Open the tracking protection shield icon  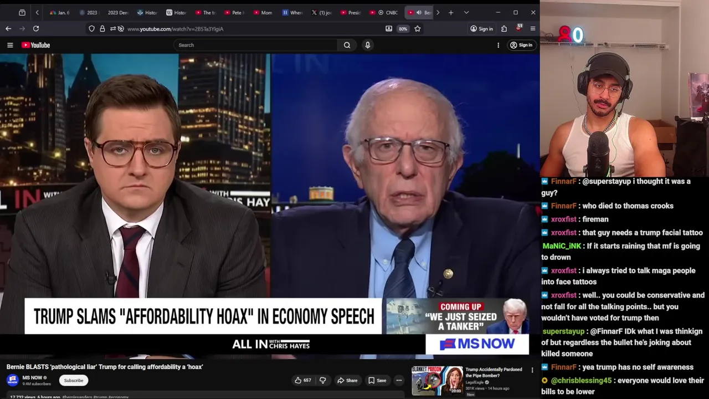91,29
